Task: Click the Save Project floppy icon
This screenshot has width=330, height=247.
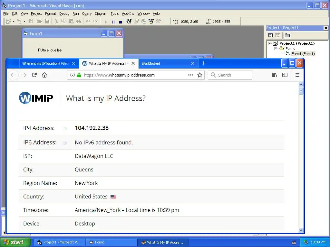Action: (47, 22)
